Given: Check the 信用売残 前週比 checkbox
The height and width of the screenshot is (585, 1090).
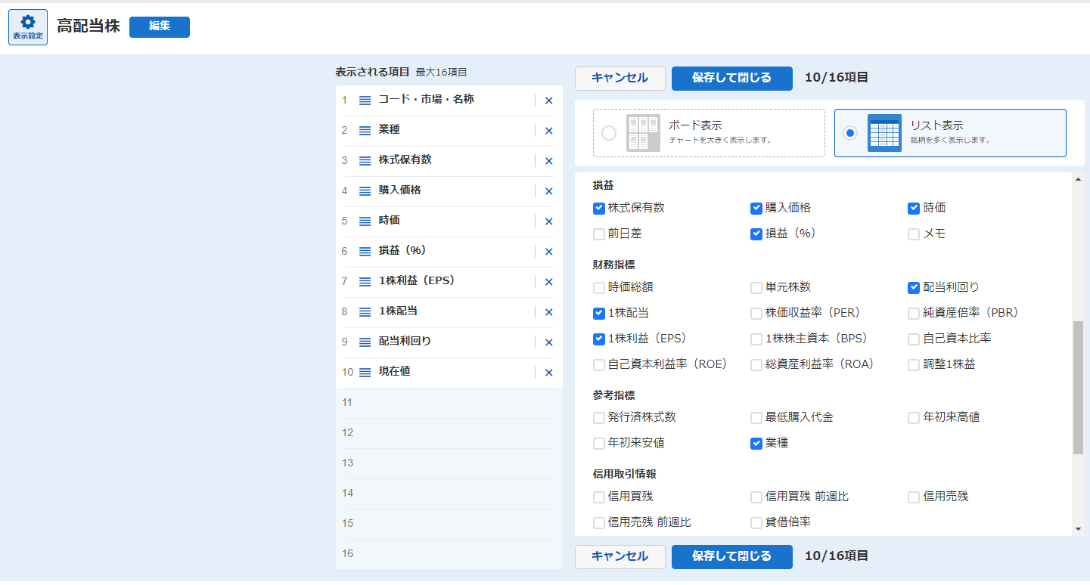Looking at the screenshot, I should click(599, 523).
